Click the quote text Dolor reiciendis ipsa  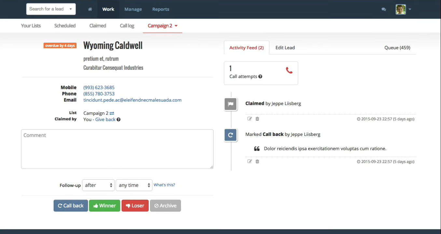pos(325,149)
